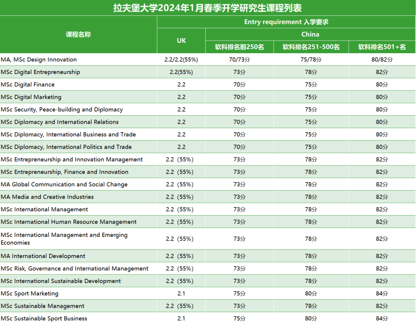
Task: Select MSc International Human Resource Management
Action: coord(69,222)
